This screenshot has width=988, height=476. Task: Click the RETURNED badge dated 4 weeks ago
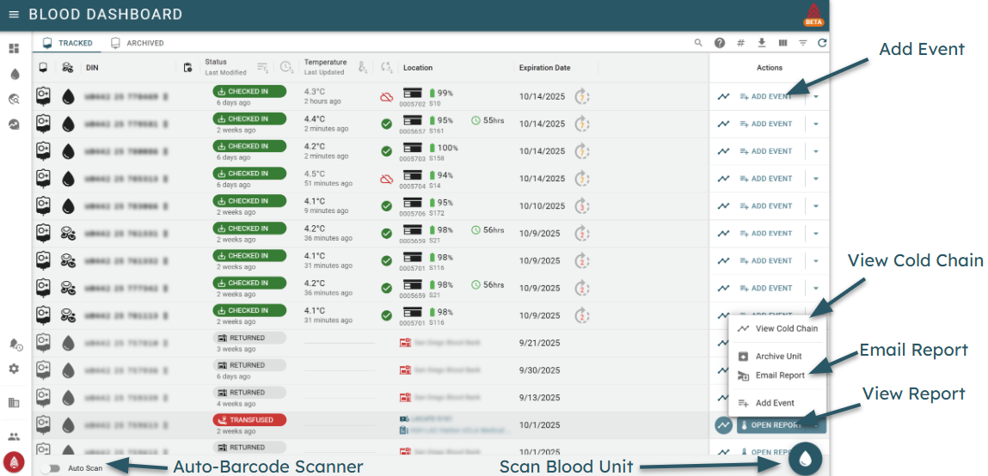coord(249,393)
